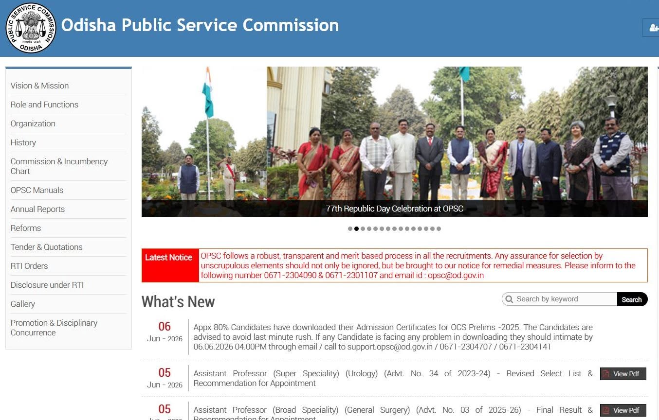Open the OCS Prelims-2025 Admission Certificates notice
The image size is (659, 420).
point(393,337)
